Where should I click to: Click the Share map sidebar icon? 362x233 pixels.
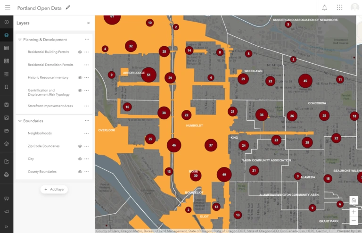7,161
